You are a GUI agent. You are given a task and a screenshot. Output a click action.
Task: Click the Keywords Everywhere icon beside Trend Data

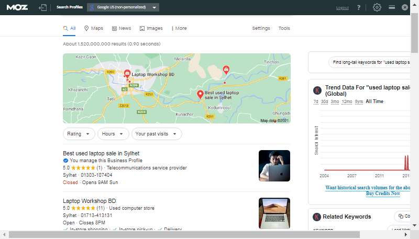pos(317,90)
